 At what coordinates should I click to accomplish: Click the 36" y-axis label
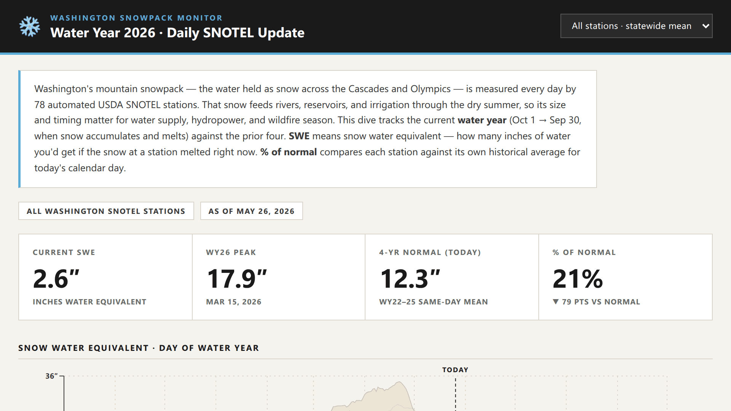point(51,376)
